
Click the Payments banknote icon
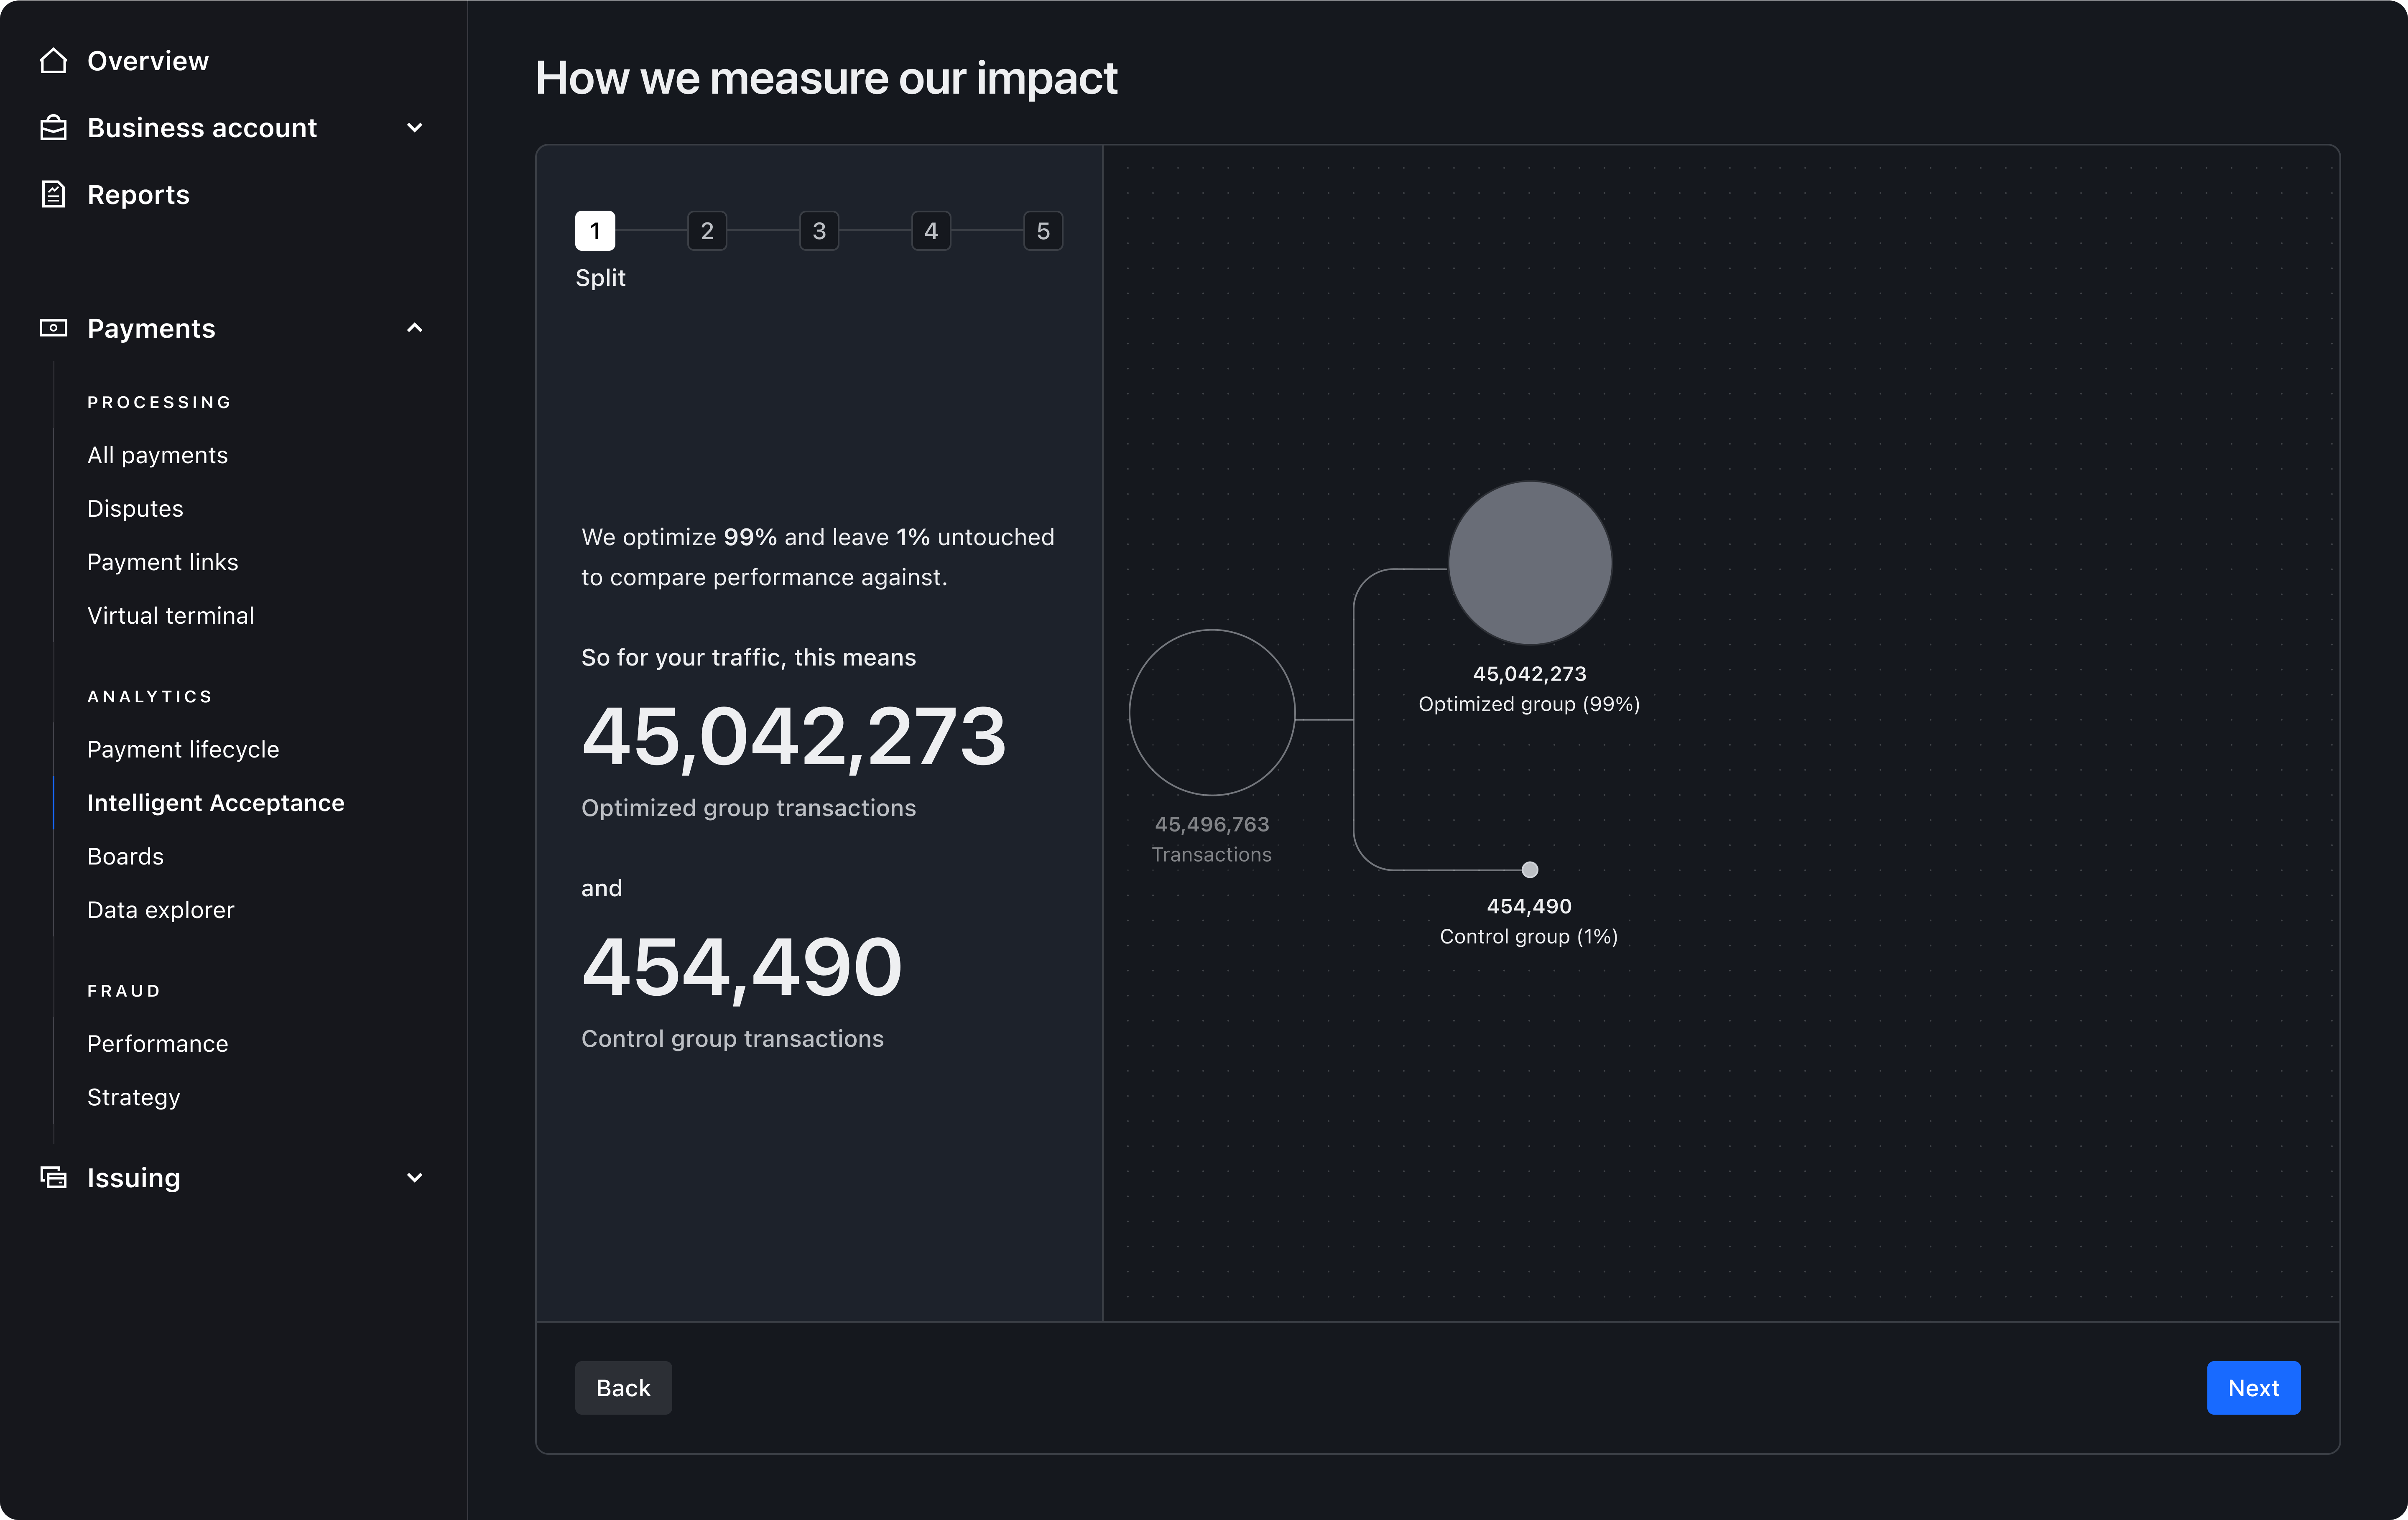point(53,328)
